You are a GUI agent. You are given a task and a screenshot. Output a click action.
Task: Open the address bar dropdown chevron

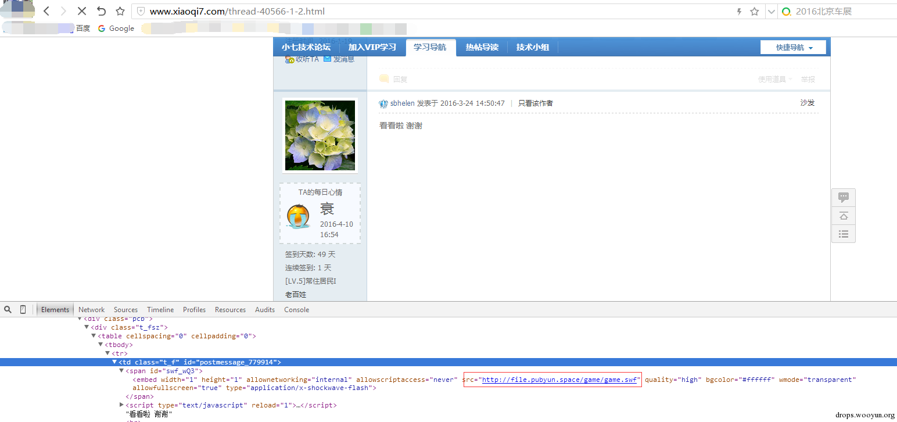771,12
